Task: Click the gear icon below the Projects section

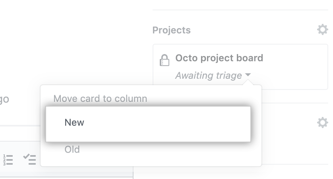Action: (x=322, y=122)
